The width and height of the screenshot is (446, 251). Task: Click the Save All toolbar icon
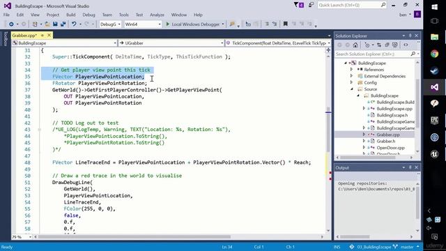63,24
